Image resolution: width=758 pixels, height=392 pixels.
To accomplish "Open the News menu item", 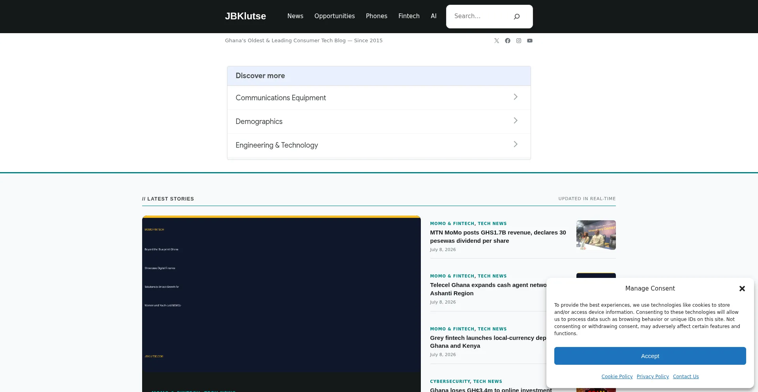I will [295, 16].
